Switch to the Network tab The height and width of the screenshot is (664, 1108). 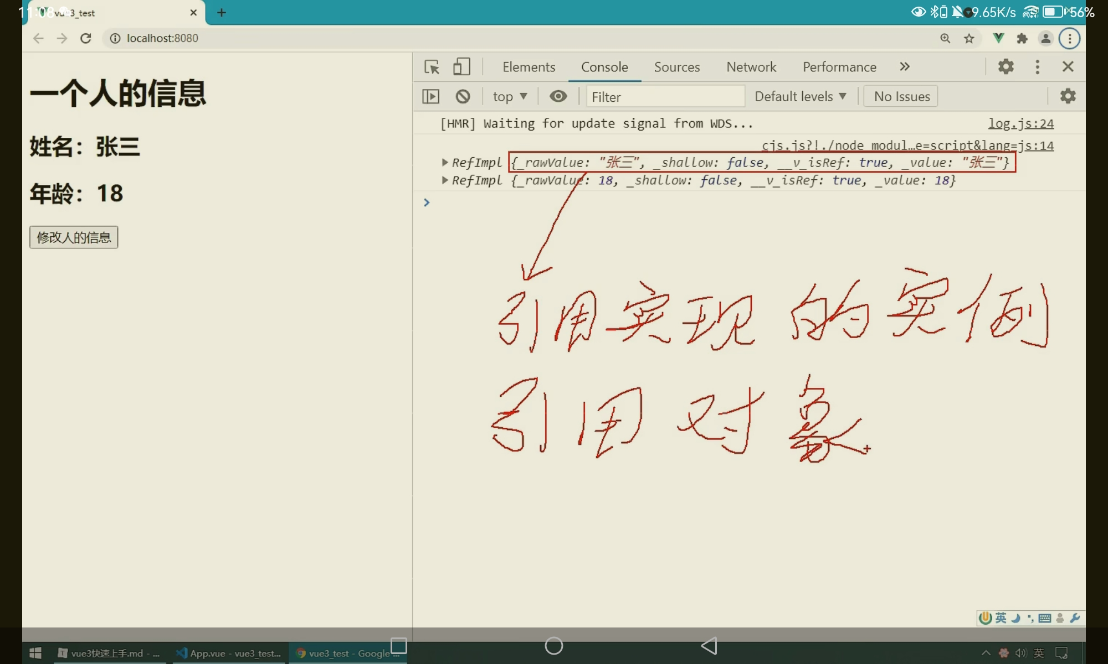point(751,67)
